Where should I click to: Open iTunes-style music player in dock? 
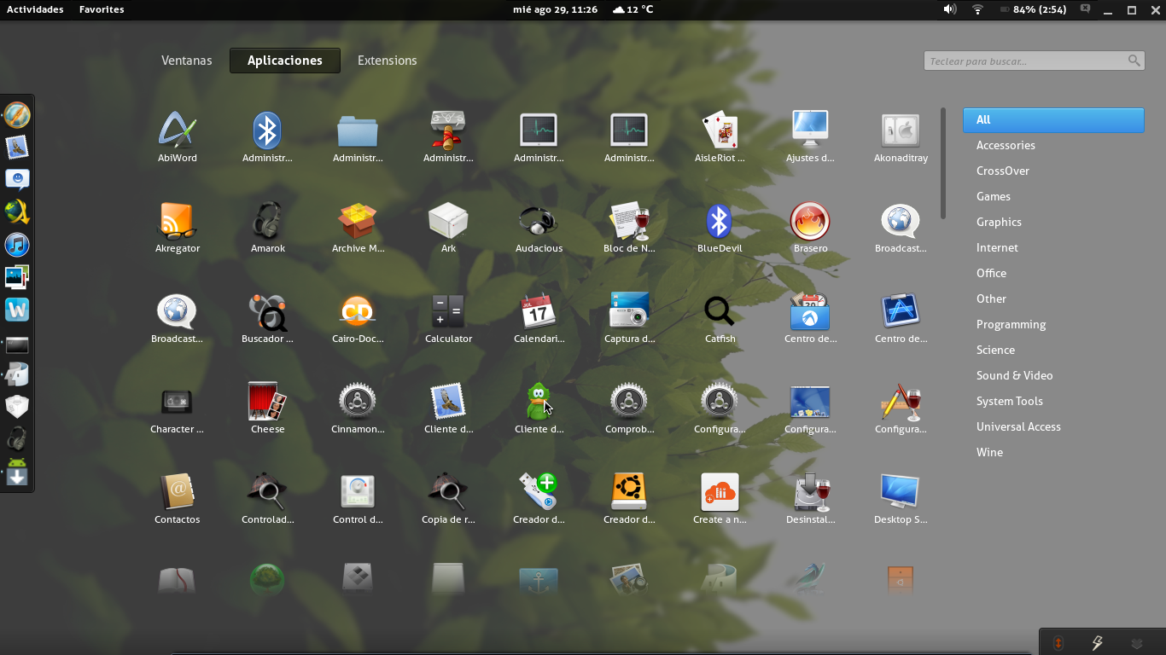pos(17,245)
